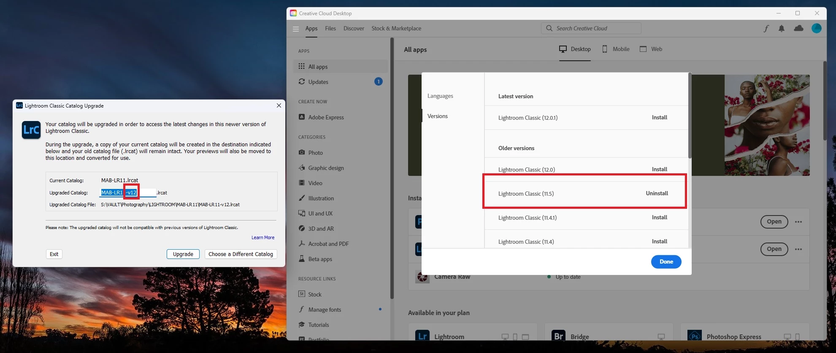The width and height of the screenshot is (836, 353).
Task: Install Lightroom Classic (11.4)
Action: 659,241
